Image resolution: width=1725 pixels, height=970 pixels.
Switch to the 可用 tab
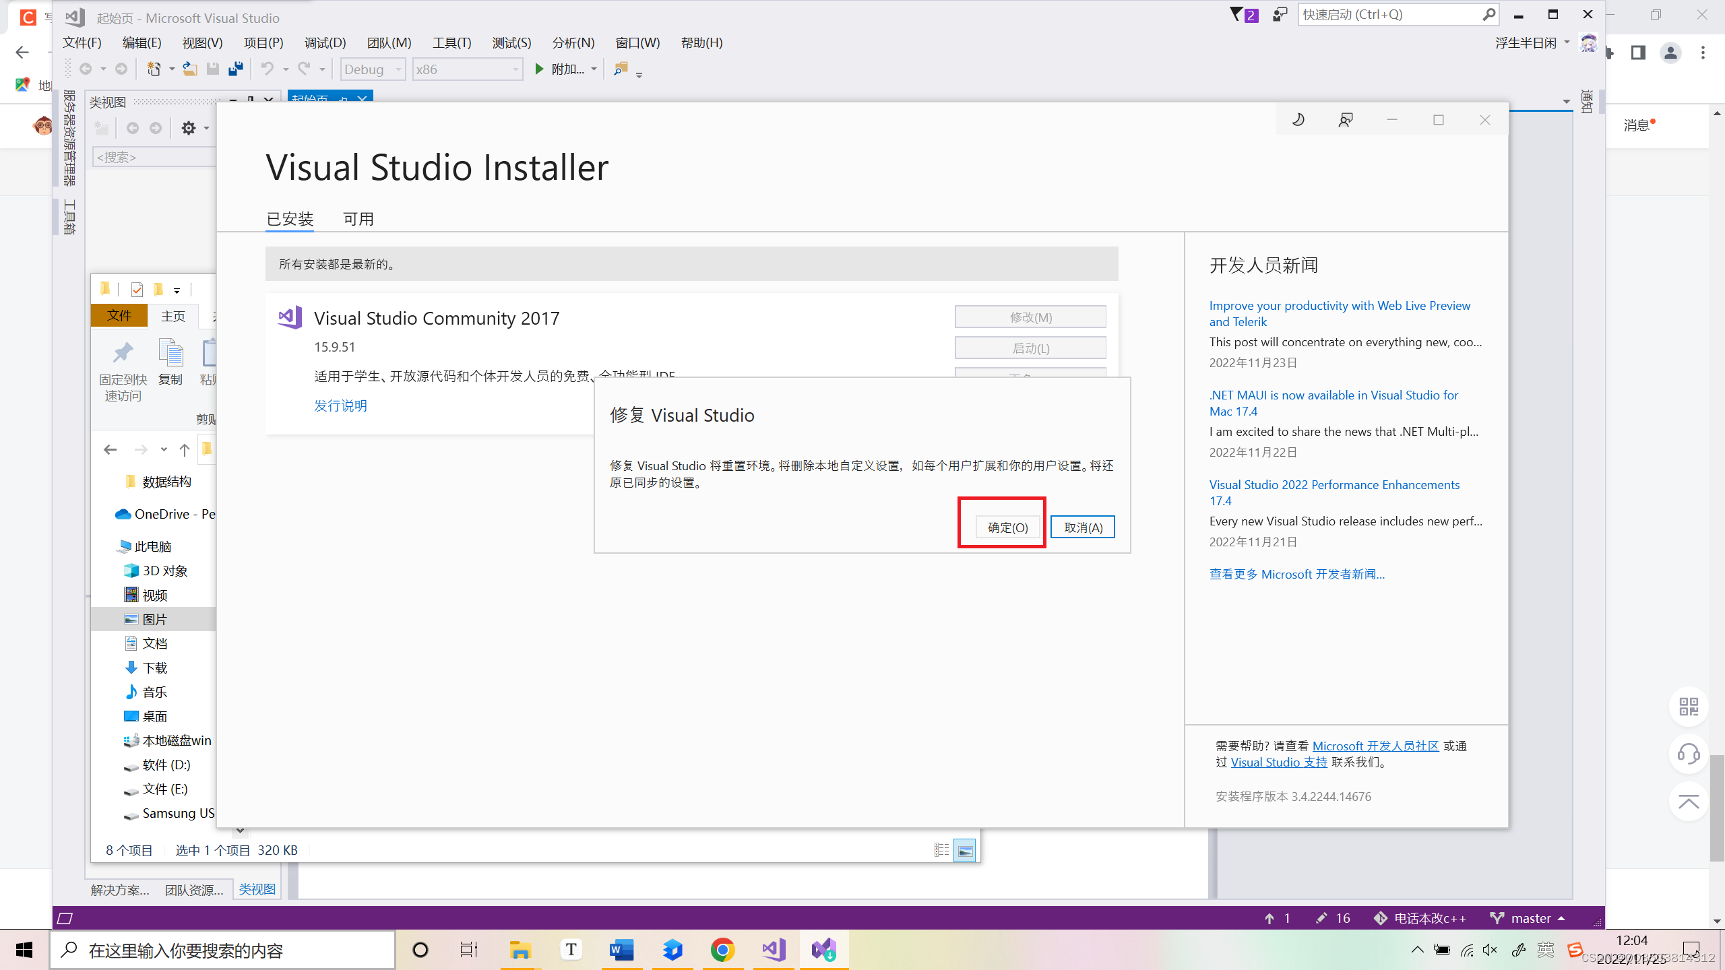pos(358,219)
